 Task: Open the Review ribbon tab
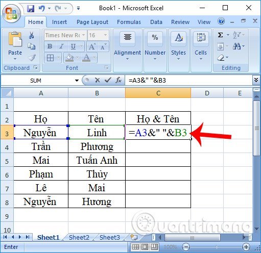point(180,22)
